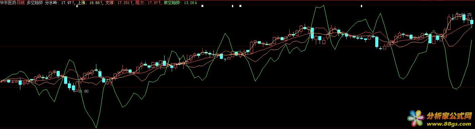Switch period via the red 日线 label

click(x=21, y=2)
